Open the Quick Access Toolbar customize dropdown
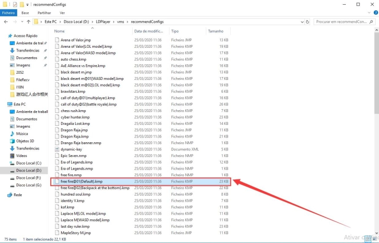Image resolution: width=379 pixels, height=243 pixels. click(x=27, y=4)
